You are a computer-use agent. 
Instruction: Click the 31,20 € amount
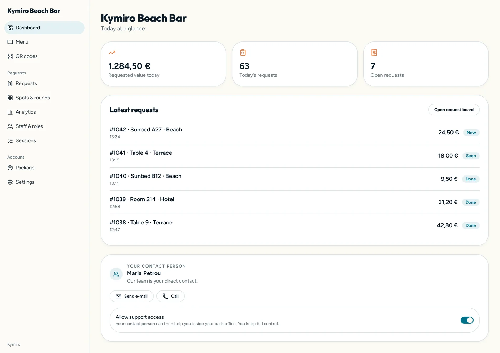click(x=448, y=202)
